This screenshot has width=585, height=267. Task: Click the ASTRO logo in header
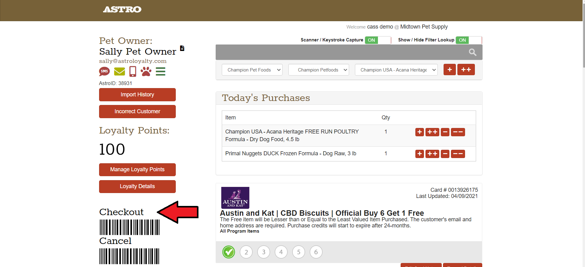point(122,10)
